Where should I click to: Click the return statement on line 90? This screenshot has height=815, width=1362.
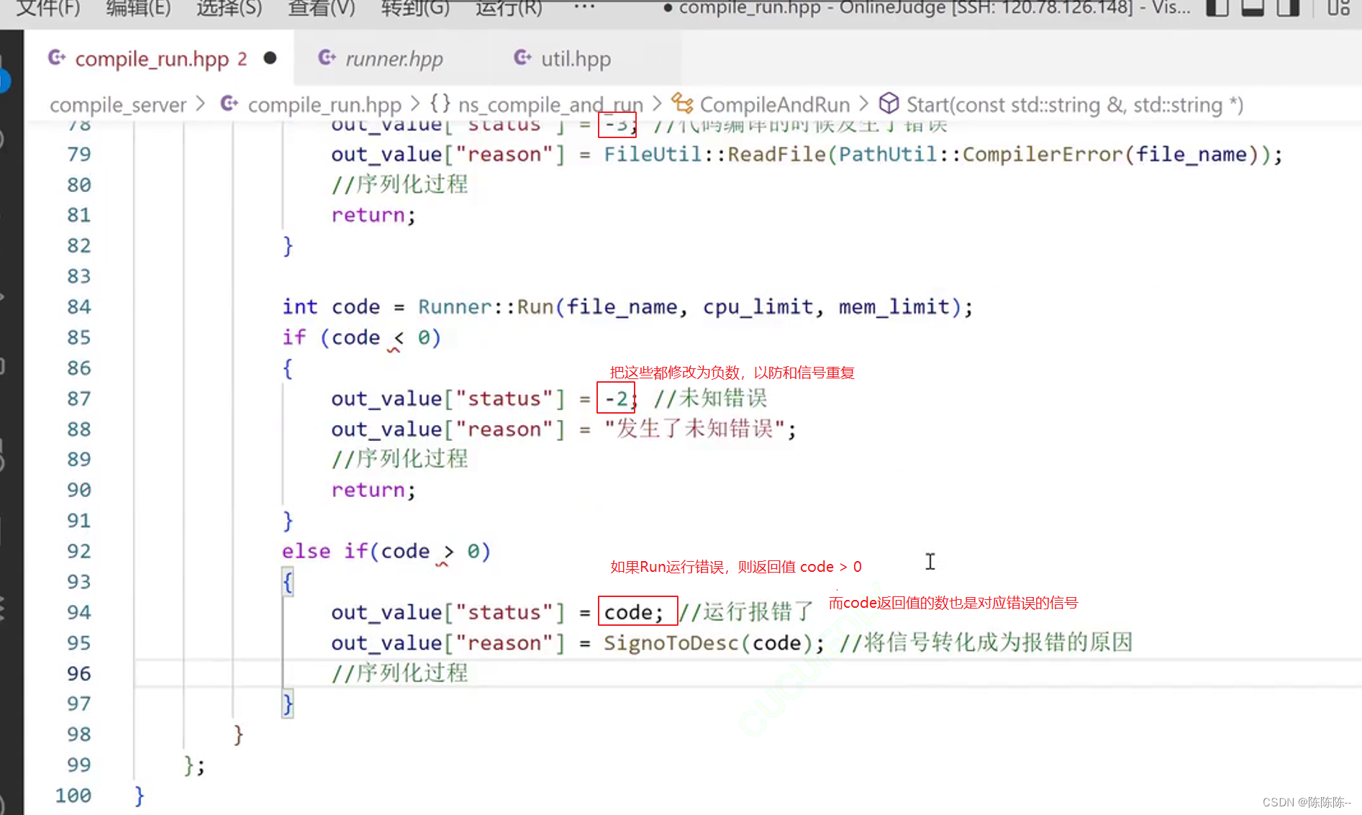373,490
